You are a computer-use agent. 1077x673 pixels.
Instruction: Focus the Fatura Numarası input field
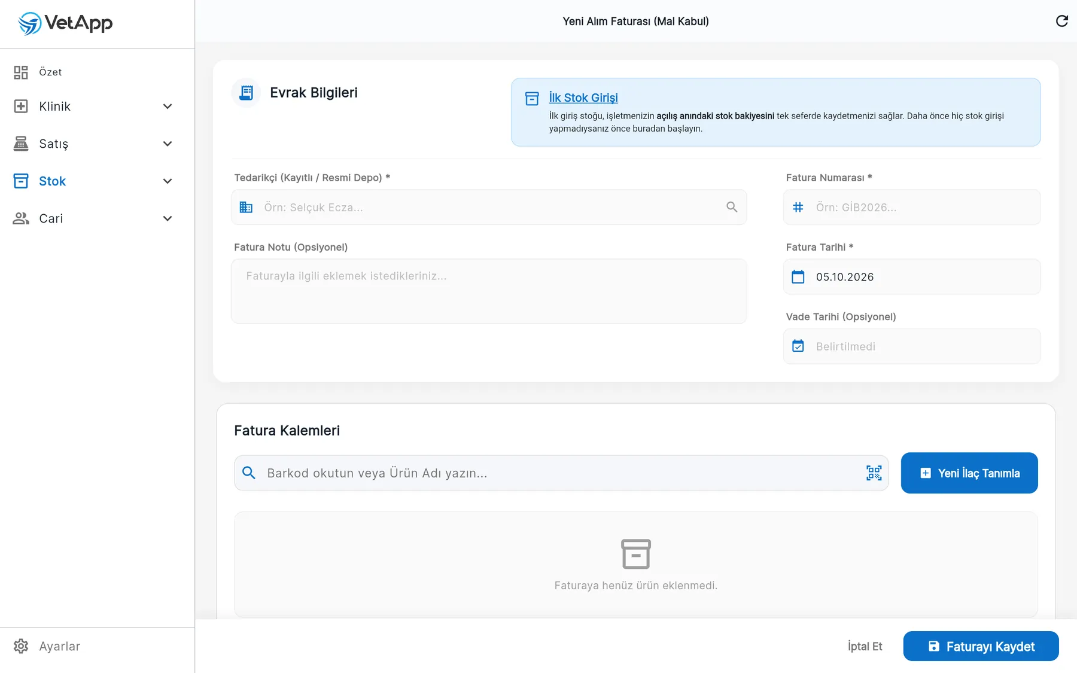pos(912,207)
